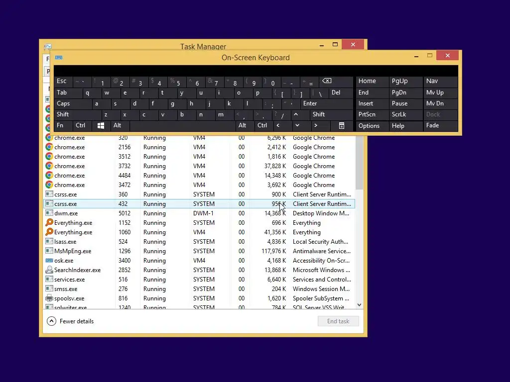Open On-Screen Keyboard Help
The image size is (510, 382).
pos(405,126)
